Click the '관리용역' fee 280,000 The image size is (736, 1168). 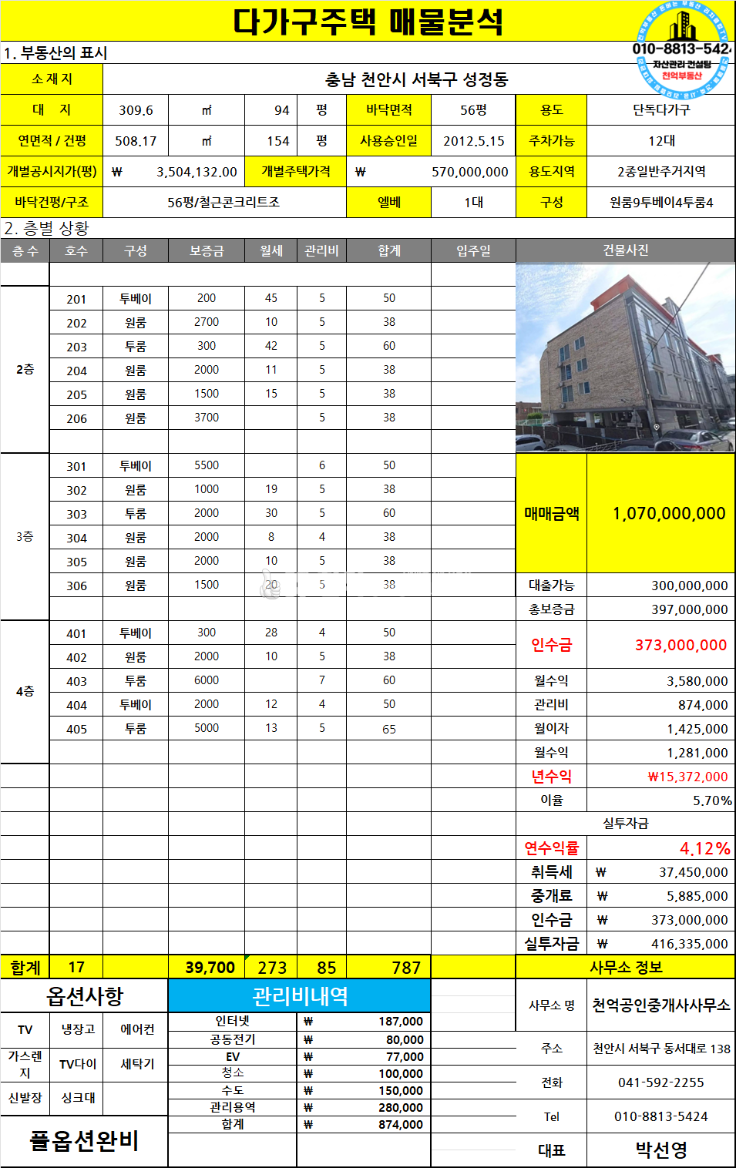[x=401, y=1108]
